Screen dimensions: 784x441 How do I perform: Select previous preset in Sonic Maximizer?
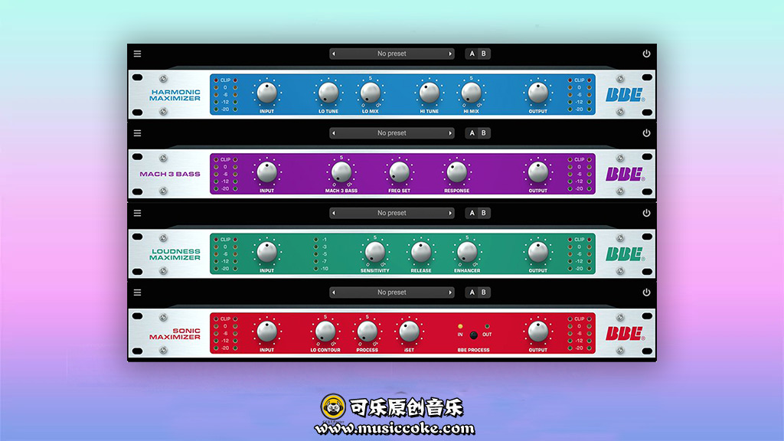[x=334, y=292]
